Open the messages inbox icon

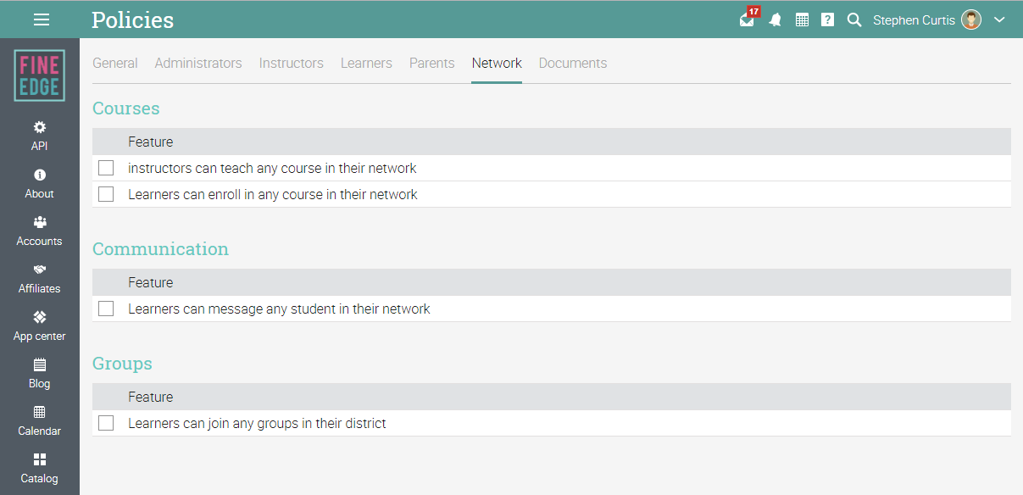pyautogui.click(x=747, y=20)
